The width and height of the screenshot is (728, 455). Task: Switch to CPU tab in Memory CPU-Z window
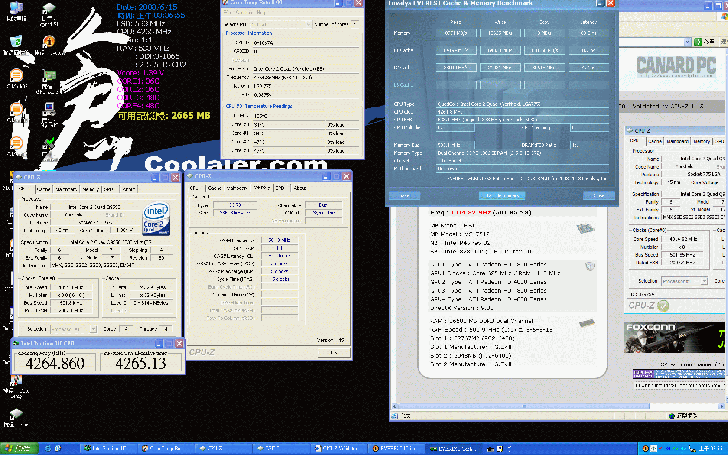[194, 188]
